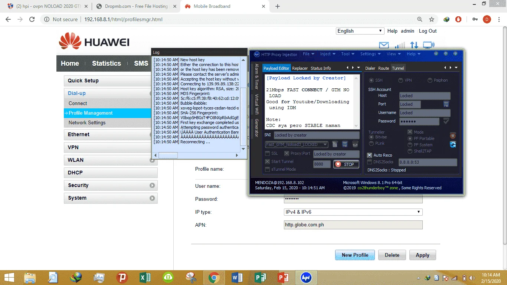The height and width of the screenshot is (285, 507).
Task: Click the data transfer up/down arrows icon
Action: (x=414, y=45)
